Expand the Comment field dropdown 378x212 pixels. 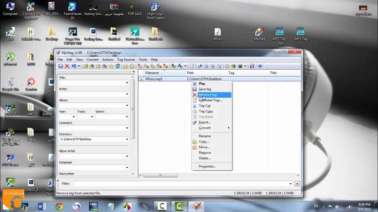point(127,128)
